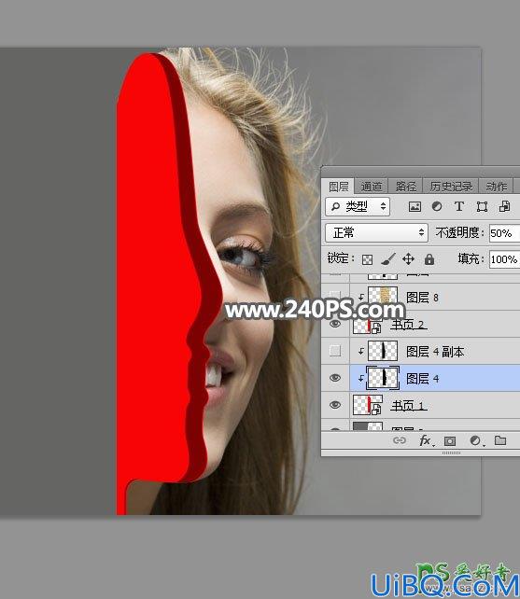520x599 pixels.
Task: Lock position move icon
Action: point(408,259)
